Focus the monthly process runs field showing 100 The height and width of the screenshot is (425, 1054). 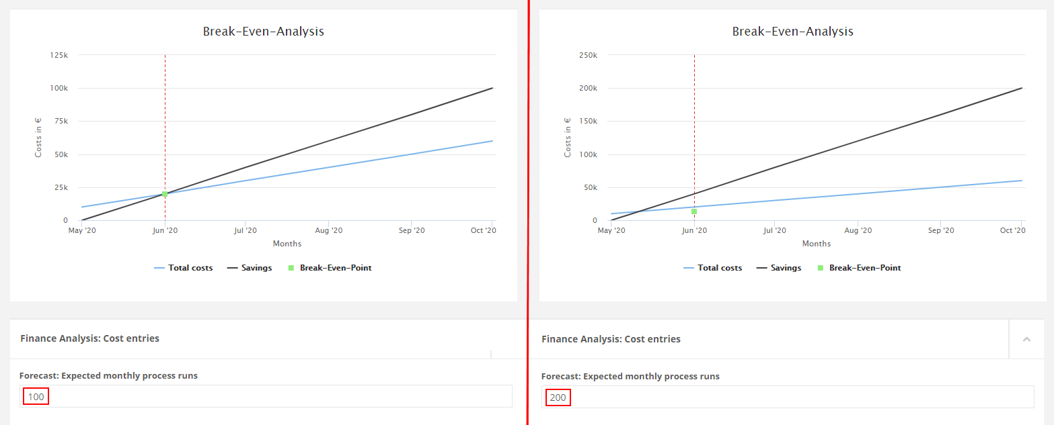pyautogui.click(x=266, y=397)
